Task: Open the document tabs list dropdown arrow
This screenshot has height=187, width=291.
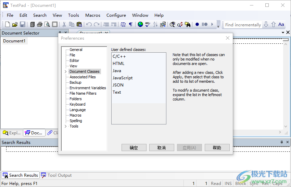Action: 283,32
